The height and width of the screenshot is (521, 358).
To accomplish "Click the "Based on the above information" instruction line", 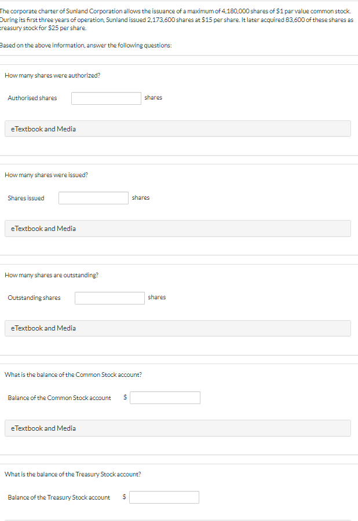I will pos(86,46).
